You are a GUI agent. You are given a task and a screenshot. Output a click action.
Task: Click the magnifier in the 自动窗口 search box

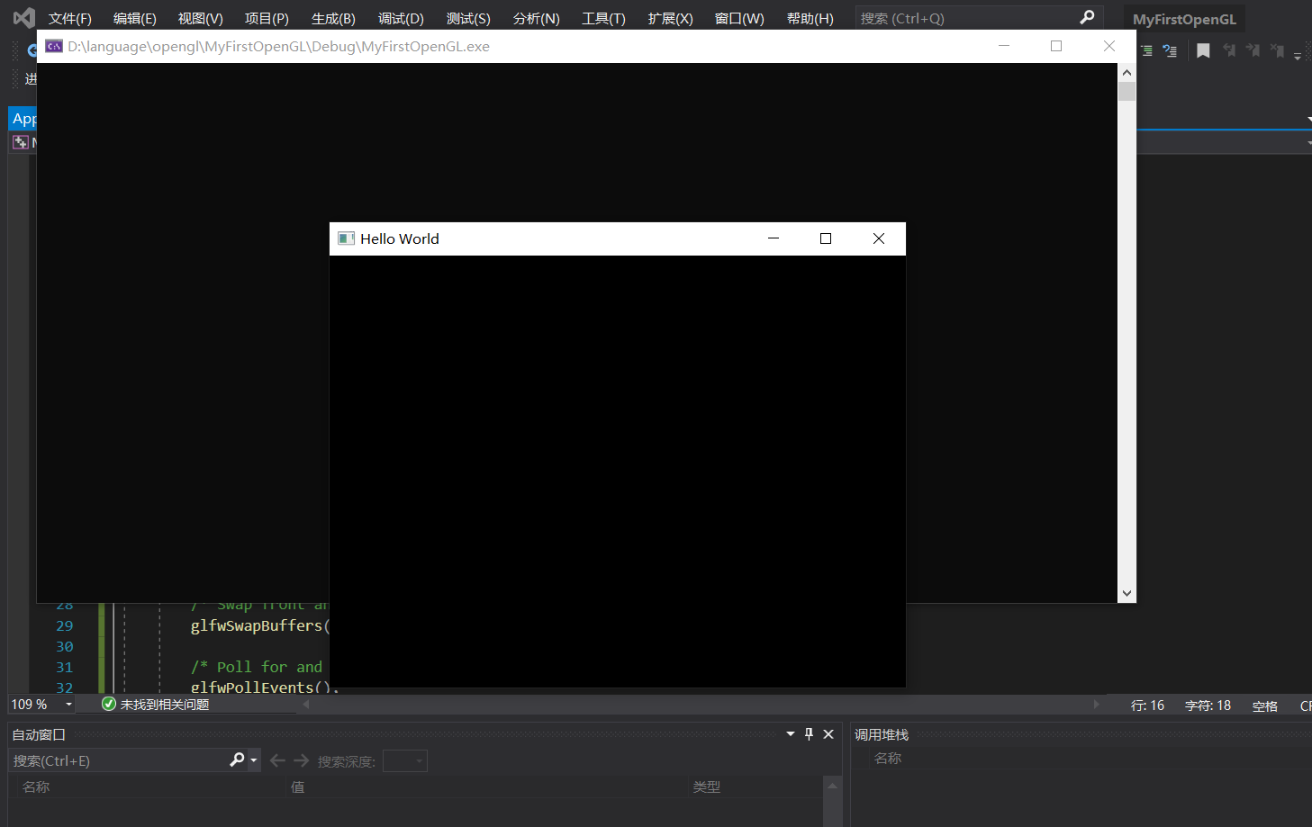coord(236,760)
